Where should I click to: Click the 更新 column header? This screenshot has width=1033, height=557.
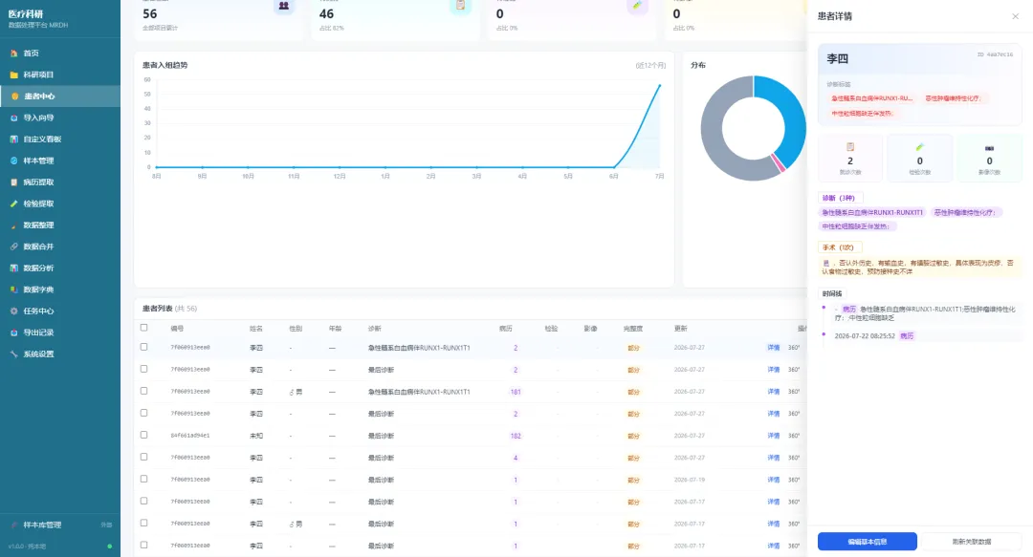681,329
